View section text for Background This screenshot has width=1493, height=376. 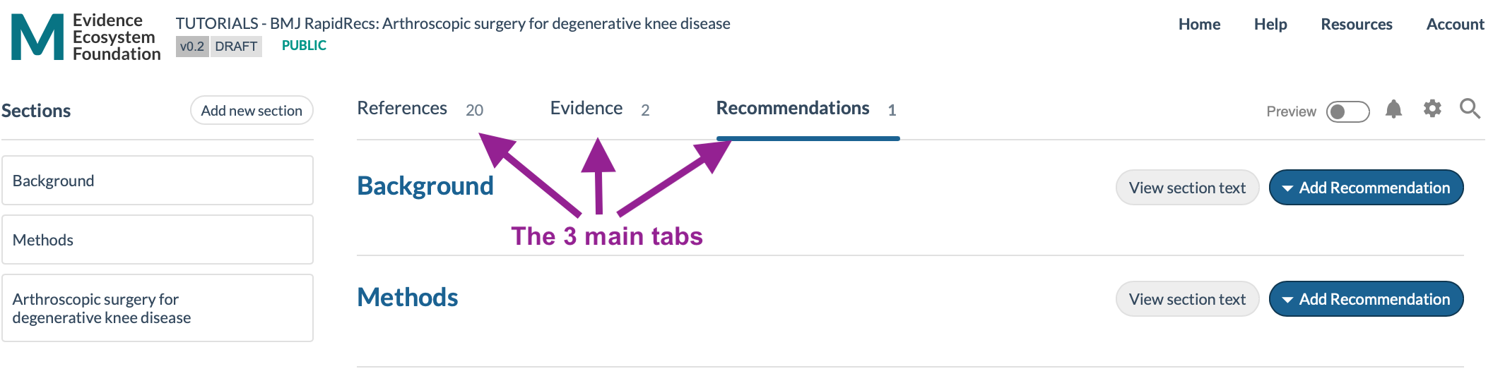coord(1187,188)
